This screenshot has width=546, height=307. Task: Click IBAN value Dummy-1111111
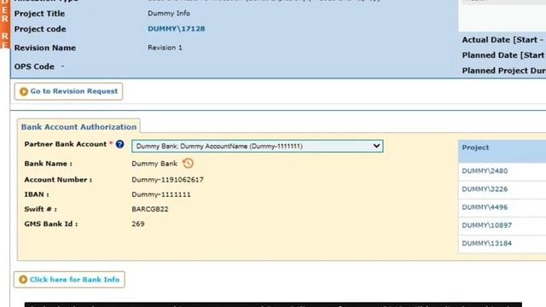161,194
